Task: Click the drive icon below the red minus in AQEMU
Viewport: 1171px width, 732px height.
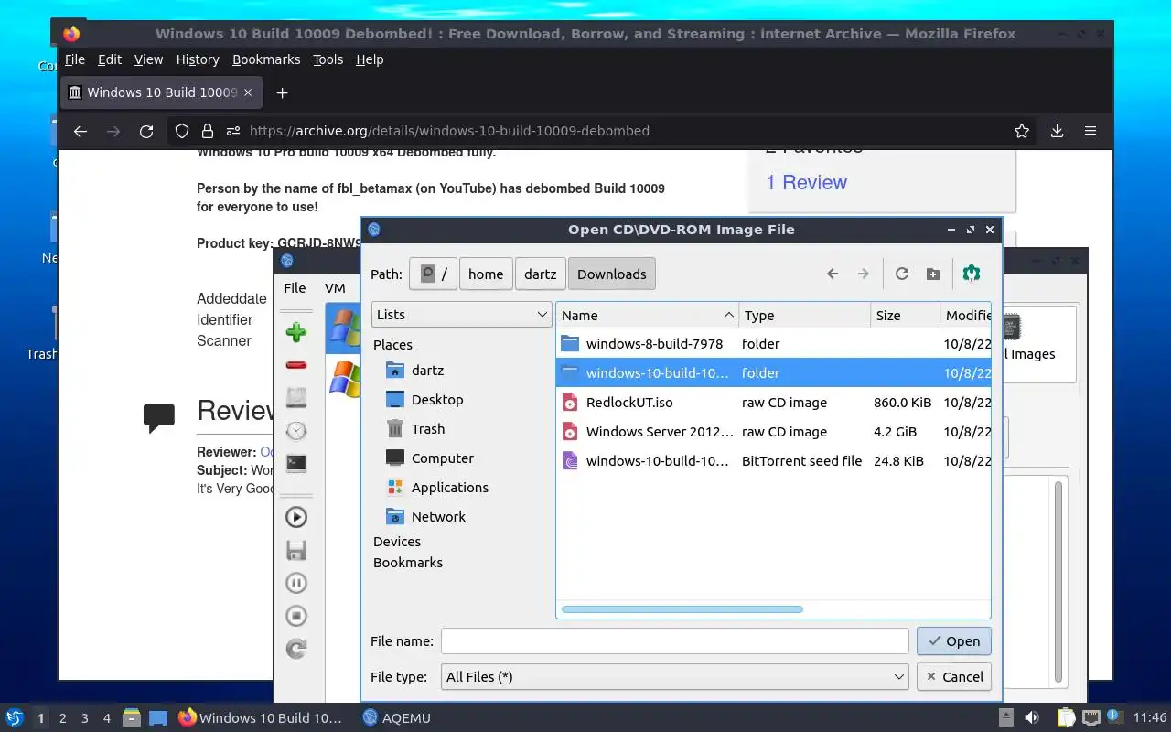Action: pyautogui.click(x=295, y=397)
